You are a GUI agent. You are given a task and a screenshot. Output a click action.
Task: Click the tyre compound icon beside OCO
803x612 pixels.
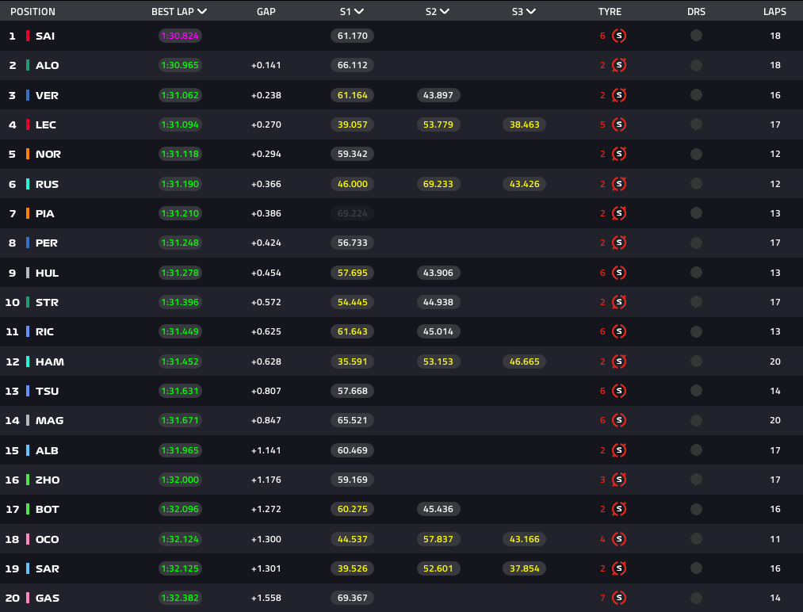[x=619, y=539]
